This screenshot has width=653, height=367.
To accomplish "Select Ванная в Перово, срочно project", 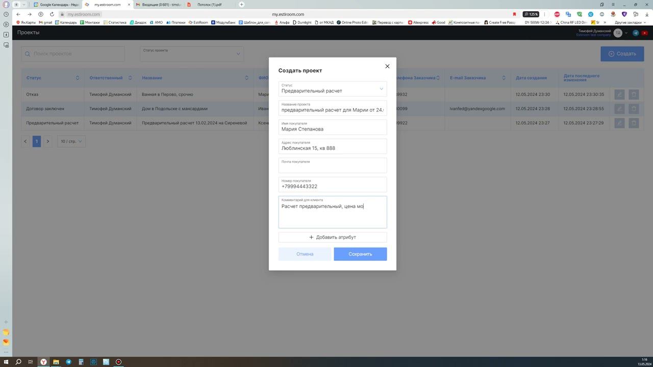I will coord(167,94).
